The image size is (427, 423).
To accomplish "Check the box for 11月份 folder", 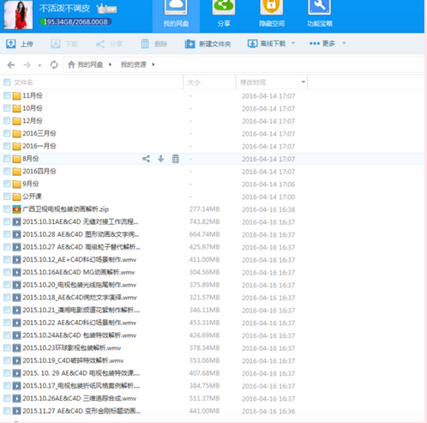I will click(7, 95).
